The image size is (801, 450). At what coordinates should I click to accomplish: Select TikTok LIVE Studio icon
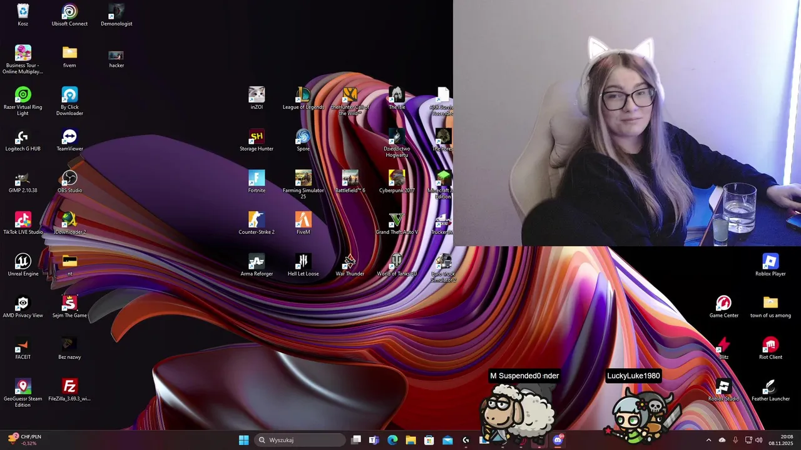pos(23,223)
